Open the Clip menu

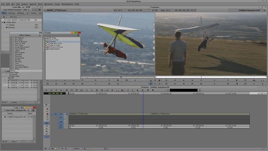click(x=18, y=4)
